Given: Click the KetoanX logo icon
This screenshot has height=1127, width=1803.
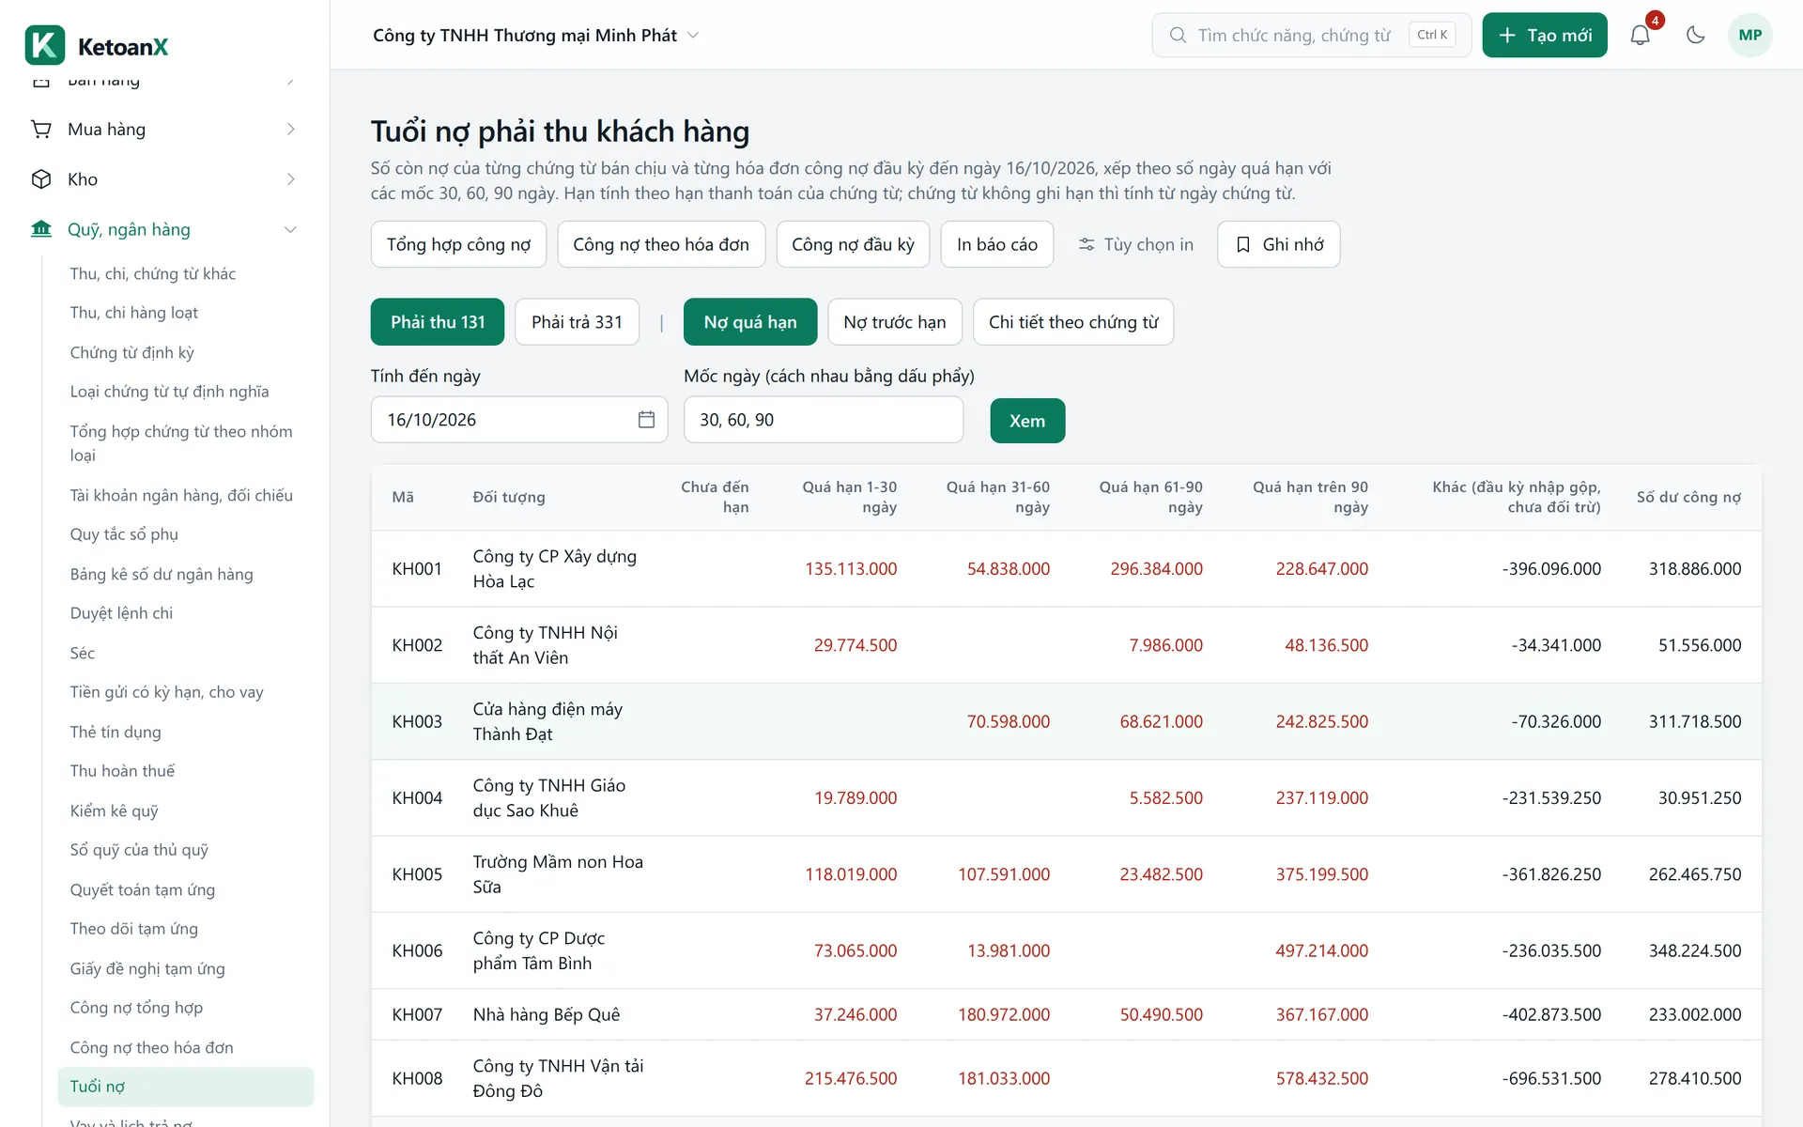Looking at the screenshot, I should (x=44, y=45).
